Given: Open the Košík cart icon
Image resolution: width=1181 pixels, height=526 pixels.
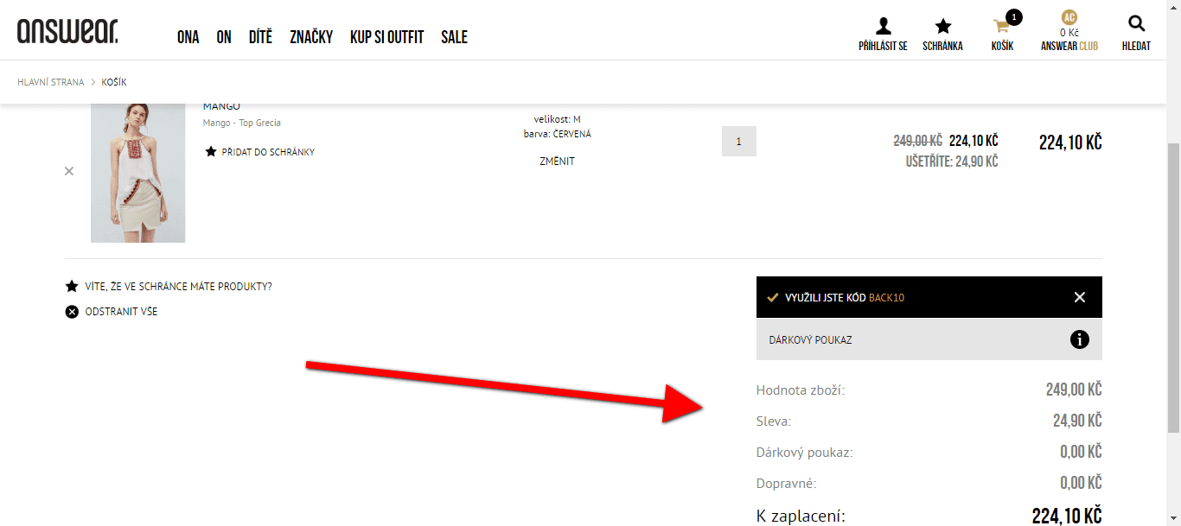Looking at the screenshot, I should coord(1003,25).
